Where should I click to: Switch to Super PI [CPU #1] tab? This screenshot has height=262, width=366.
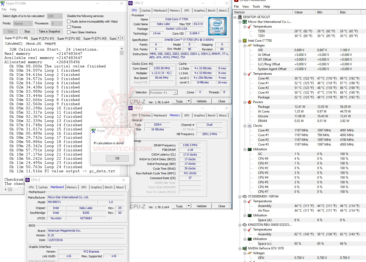[42, 38]
